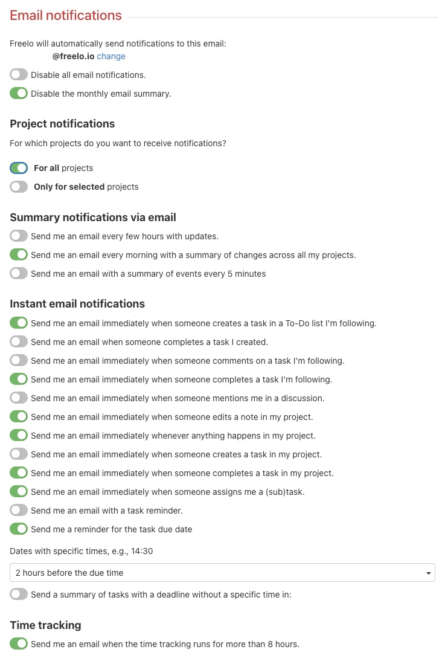The width and height of the screenshot is (448, 661).
Task: Enable the task reminder email toggle
Action: [x=19, y=510]
